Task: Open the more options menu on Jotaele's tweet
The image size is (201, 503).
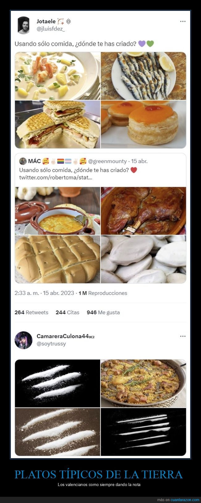Action: 183,21
